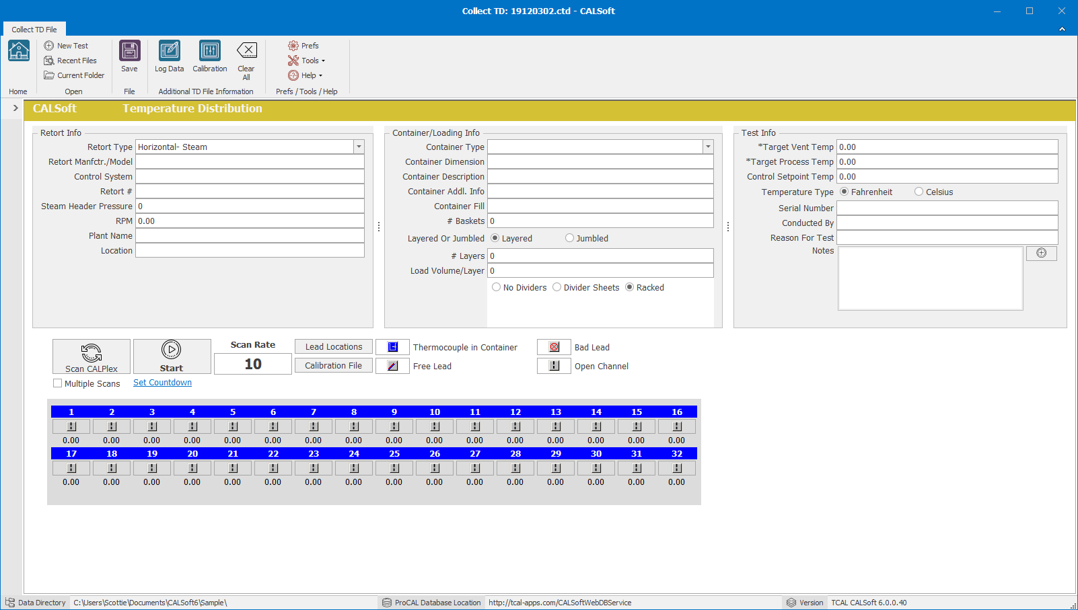The image size is (1078, 610).
Task: Click the Steam Header Pressure field
Action: (250, 206)
